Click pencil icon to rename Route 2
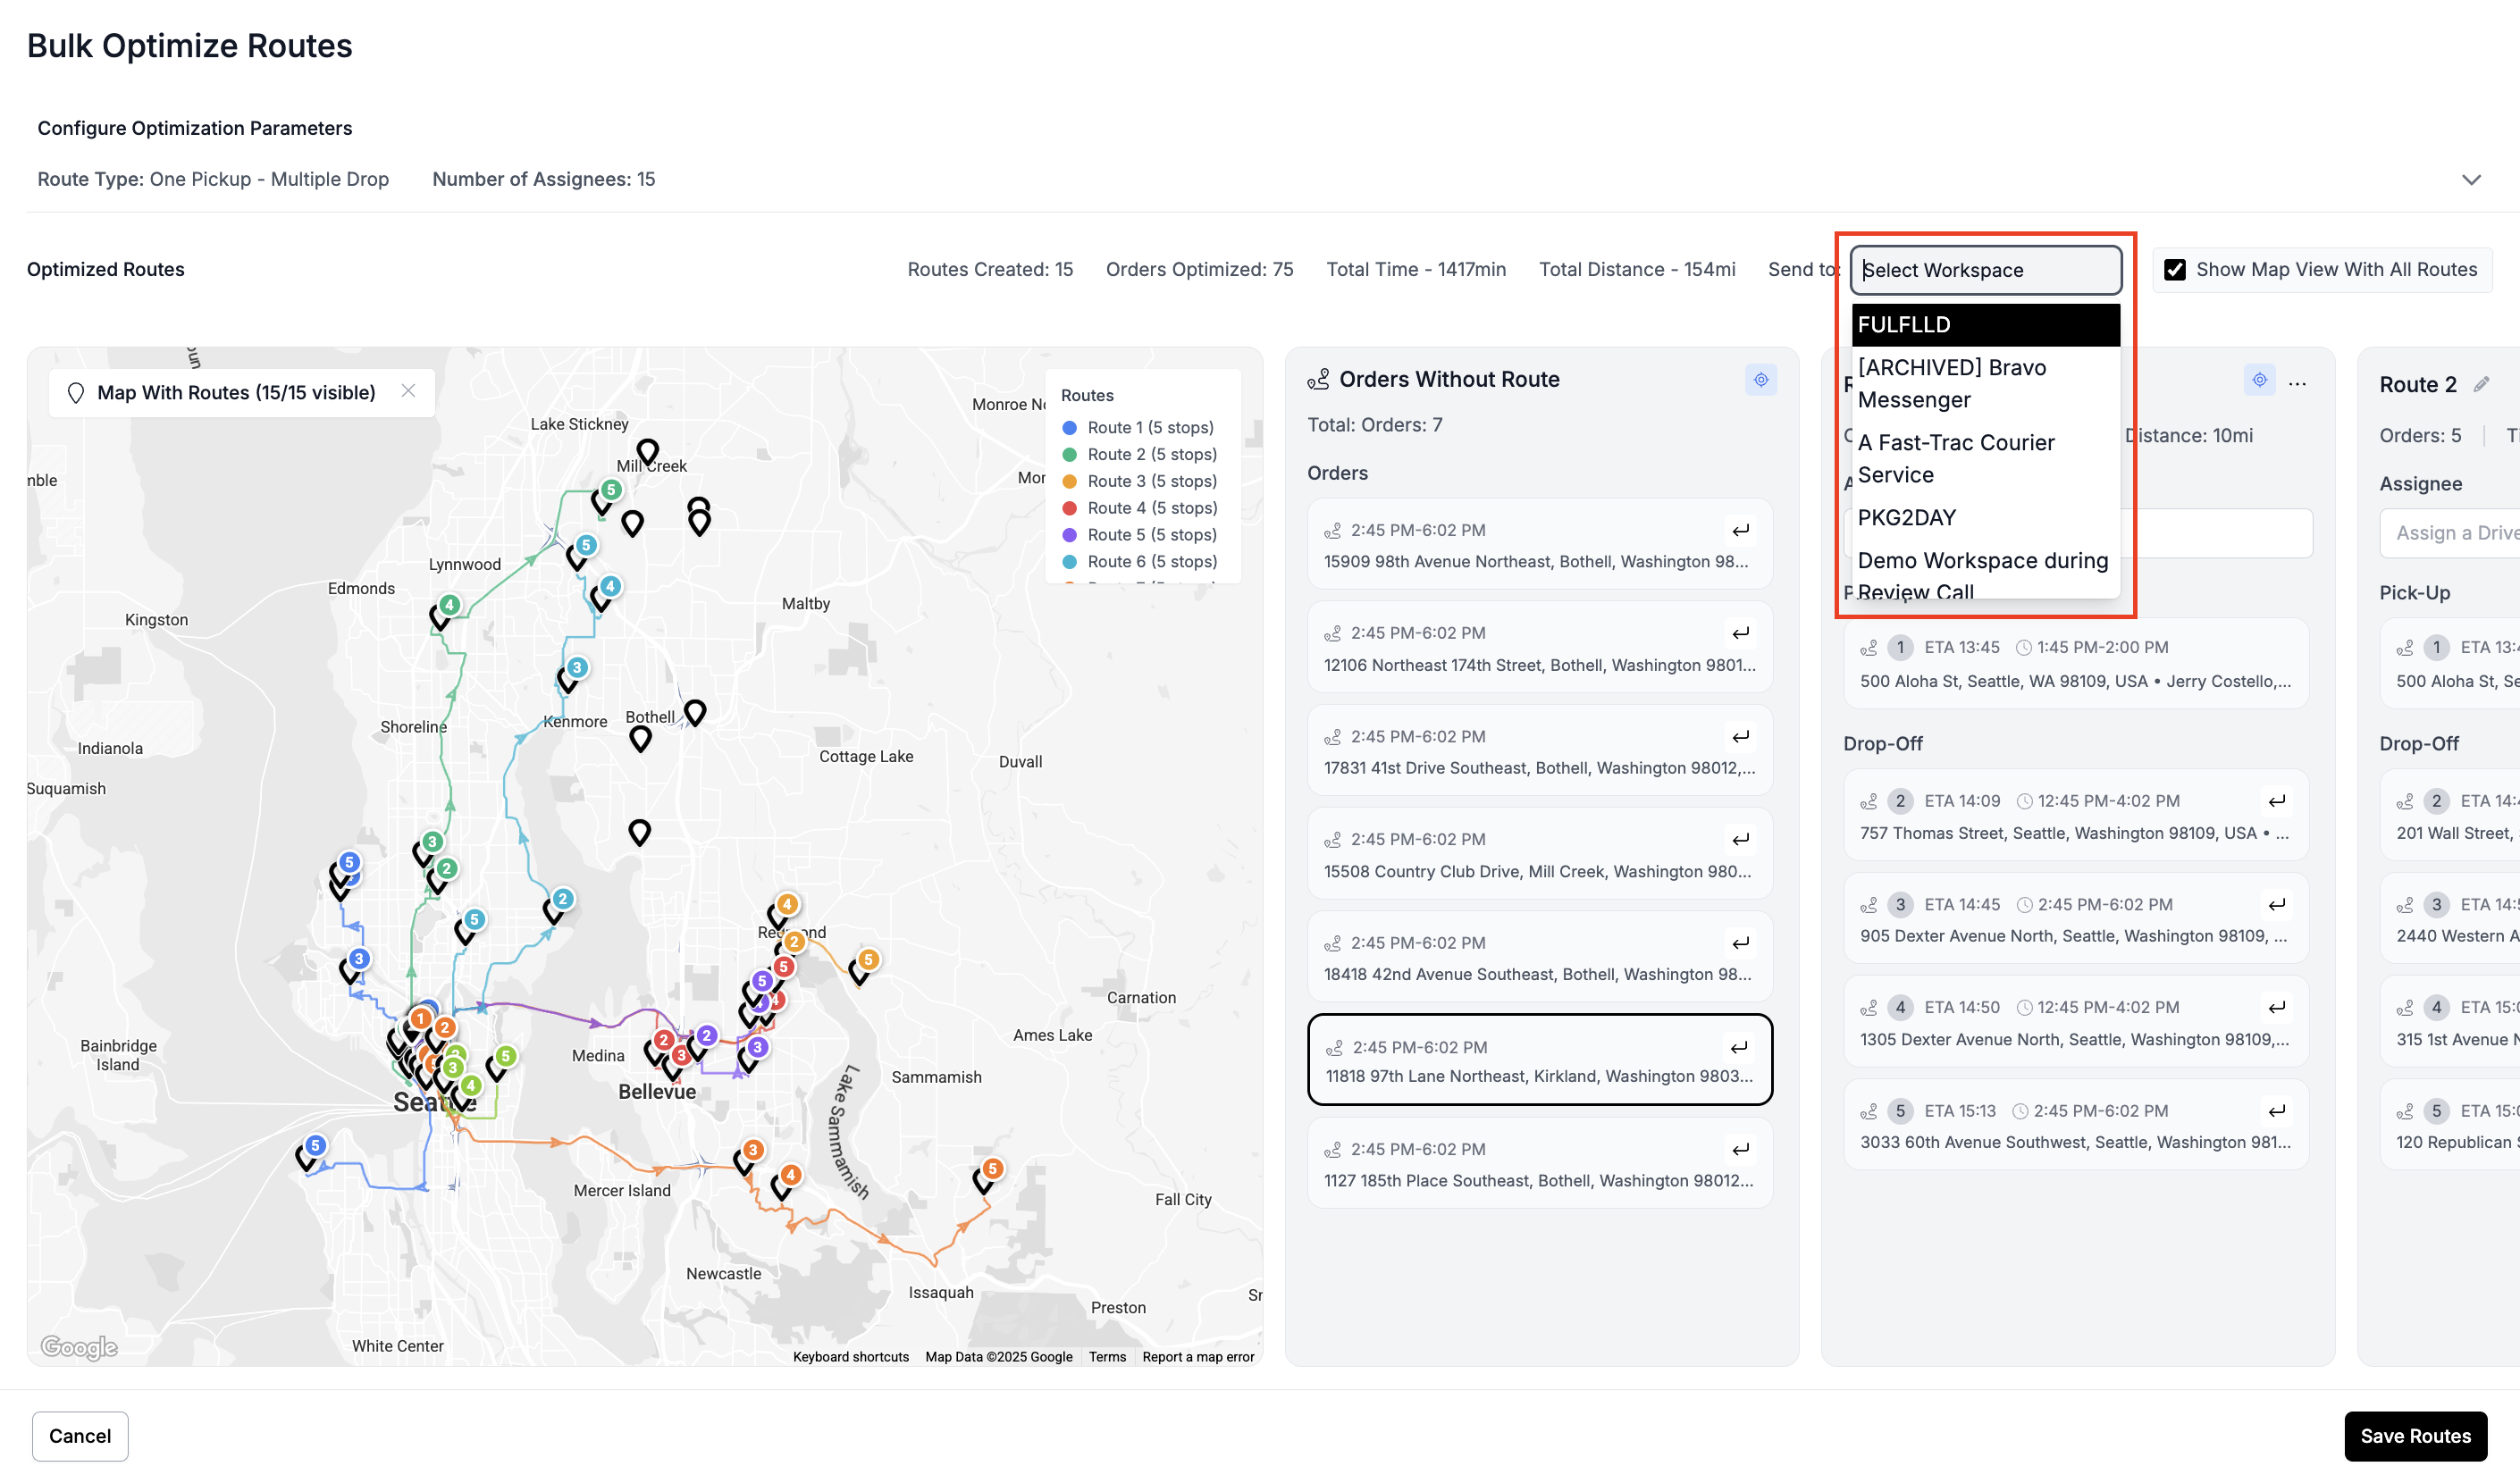Viewport: 2520px width, 1483px height. (x=2481, y=385)
